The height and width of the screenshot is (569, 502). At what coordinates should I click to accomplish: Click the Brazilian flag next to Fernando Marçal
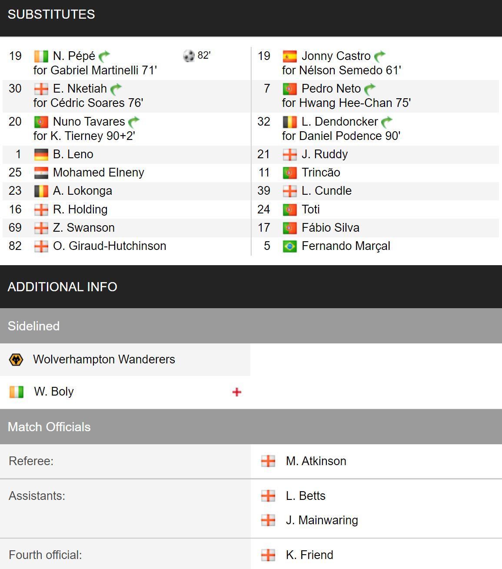289,246
